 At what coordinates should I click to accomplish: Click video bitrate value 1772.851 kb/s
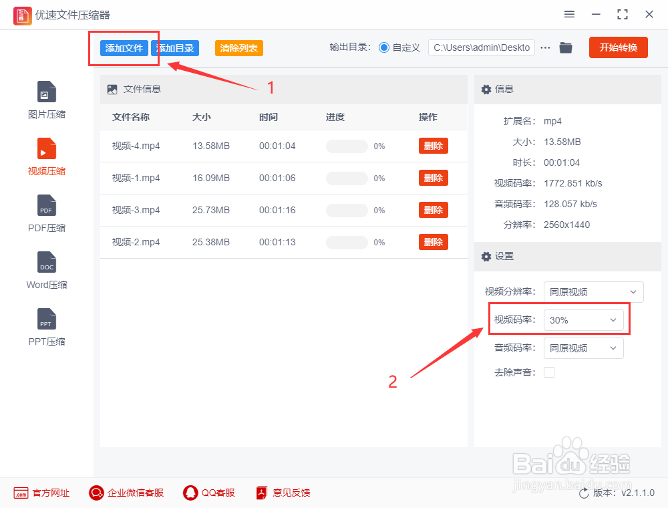[x=573, y=184]
